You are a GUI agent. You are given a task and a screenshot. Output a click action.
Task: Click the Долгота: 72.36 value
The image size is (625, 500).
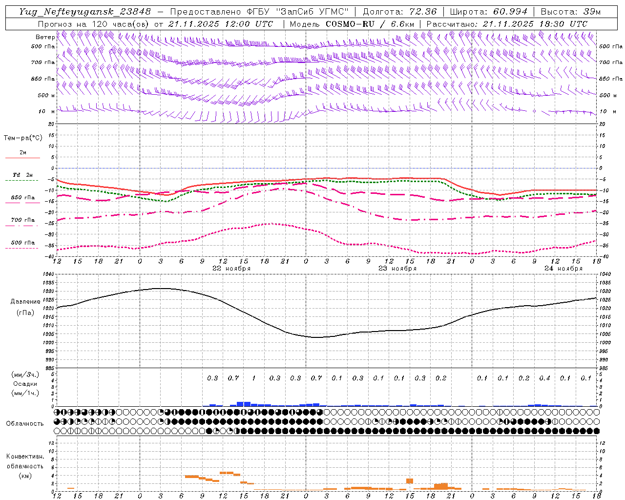pos(400,12)
